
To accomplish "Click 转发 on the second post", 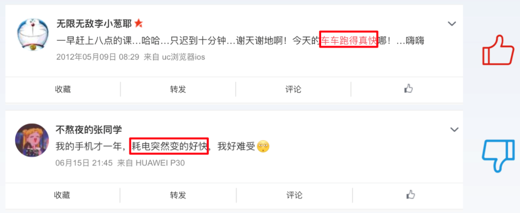I will tap(178, 195).
